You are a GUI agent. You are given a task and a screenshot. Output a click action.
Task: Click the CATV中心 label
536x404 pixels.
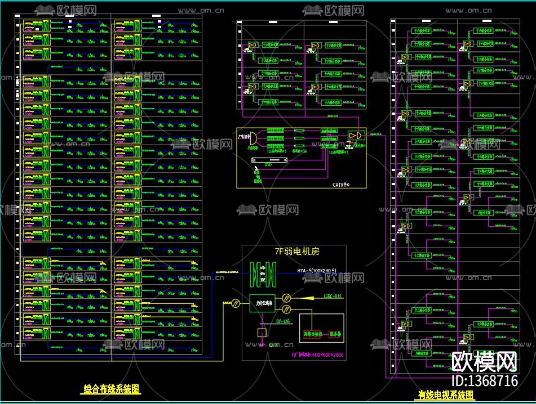(x=341, y=185)
